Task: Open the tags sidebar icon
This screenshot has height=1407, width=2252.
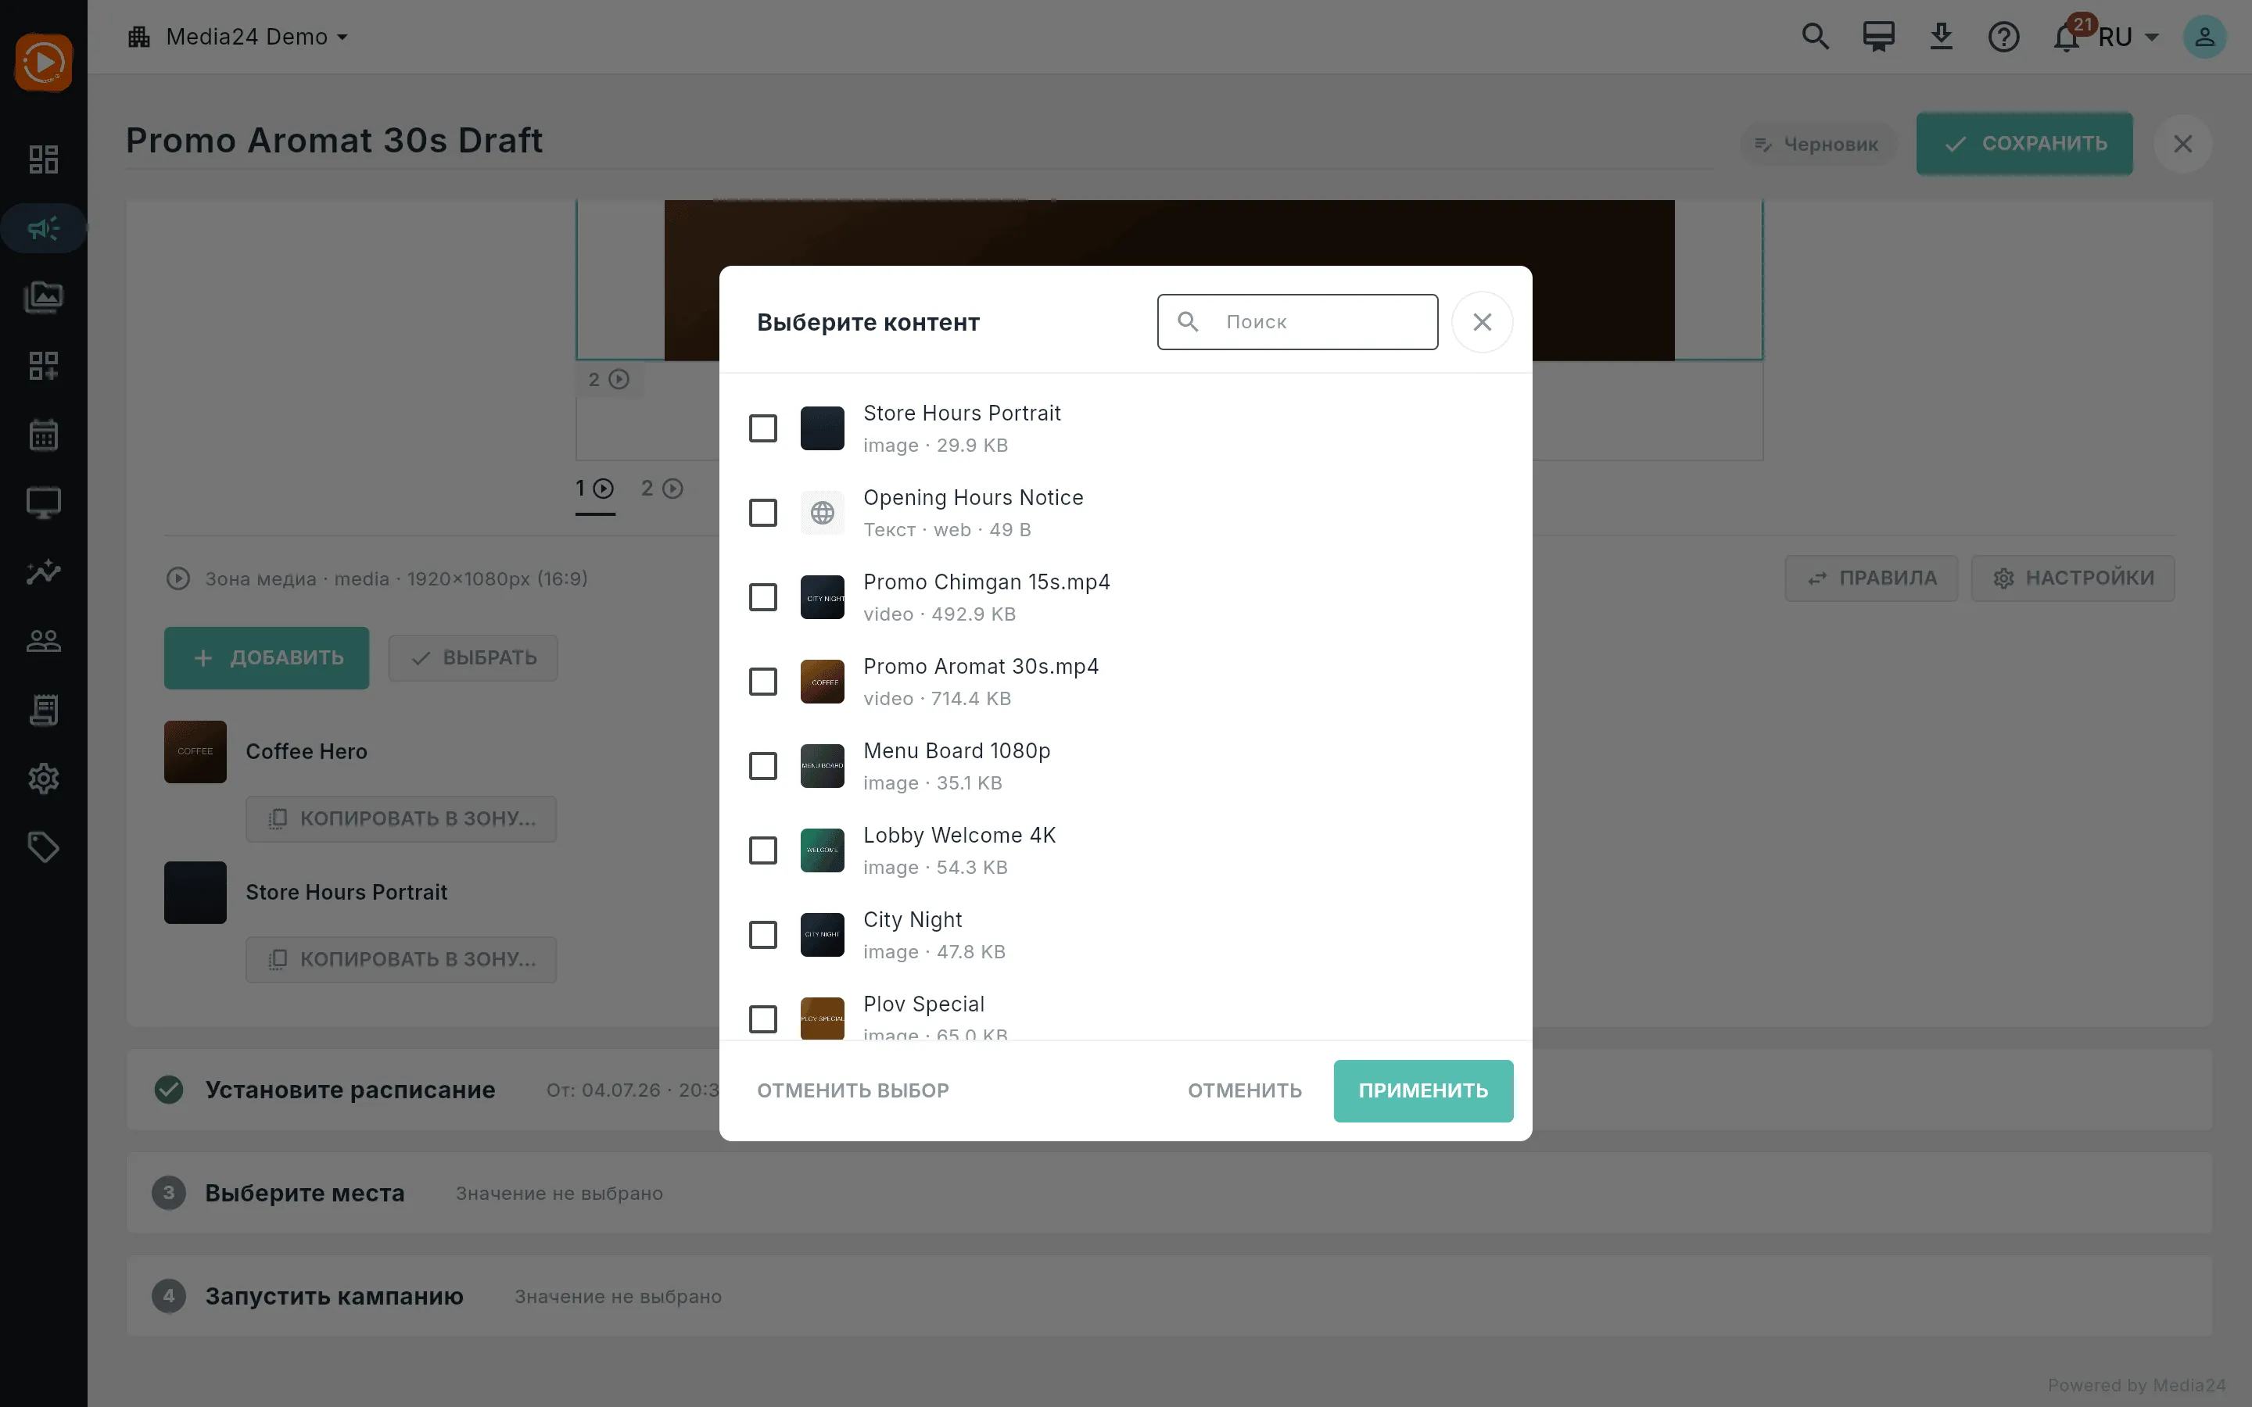Action: pos(43,847)
